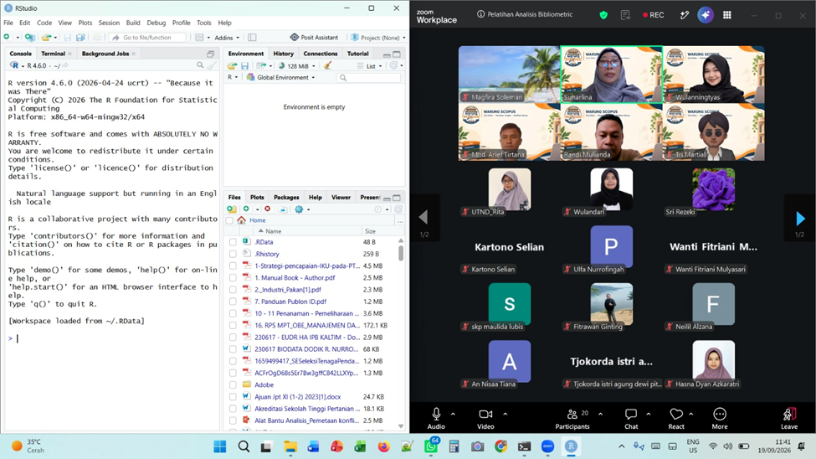The width and height of the screenshot is (816, 459).
Task: Open React options in Zoom
Action: click(x=676, y=418)
